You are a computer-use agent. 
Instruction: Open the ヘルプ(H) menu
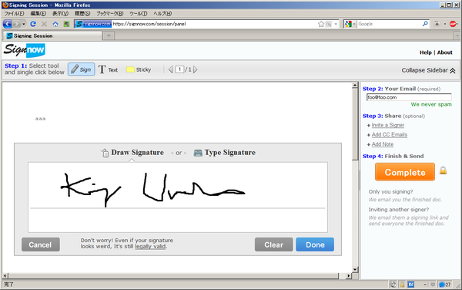pyautogui.click(x=162, y=13)
